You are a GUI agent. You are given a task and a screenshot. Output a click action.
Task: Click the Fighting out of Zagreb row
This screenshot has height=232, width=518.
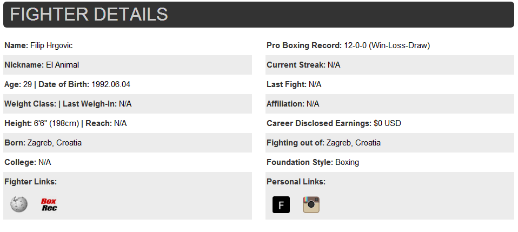pyautogui.click(x=390, y=143)
